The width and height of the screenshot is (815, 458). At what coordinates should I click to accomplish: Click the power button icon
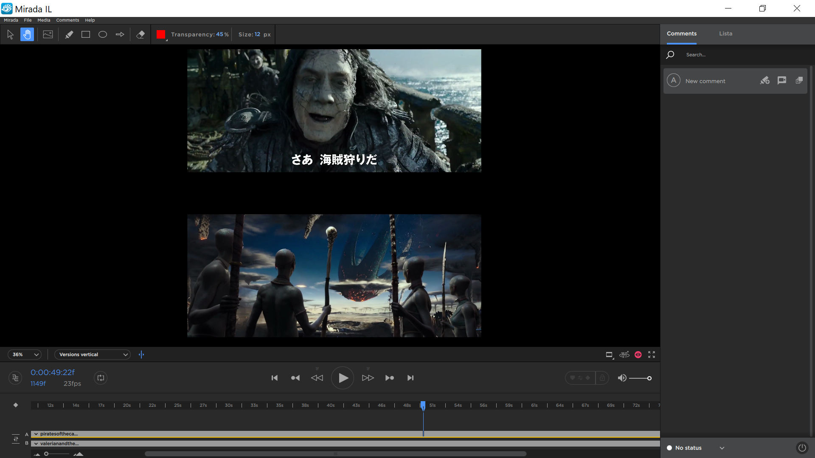point(802,448)
